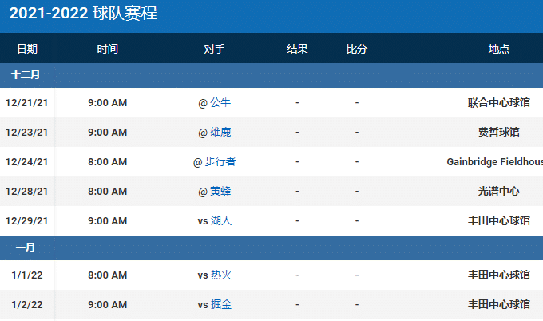Image resolution: width=543 pixels, height=321 pixels.
Task: Click the 地点 column header
Action: coord(499,49)
